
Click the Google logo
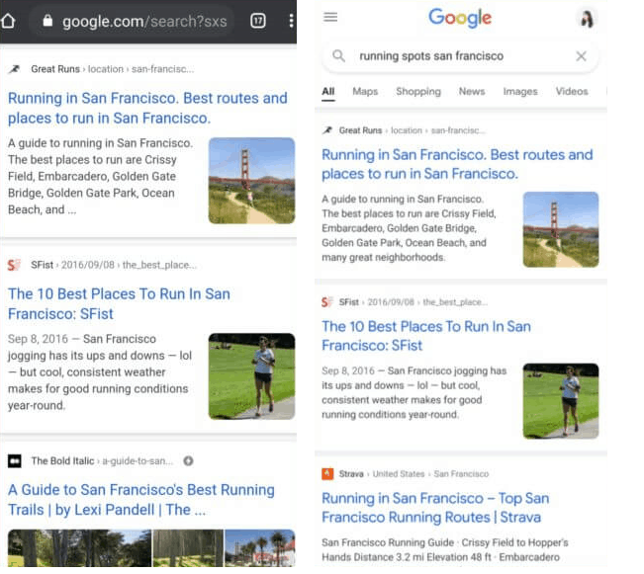tap(460, 18)
